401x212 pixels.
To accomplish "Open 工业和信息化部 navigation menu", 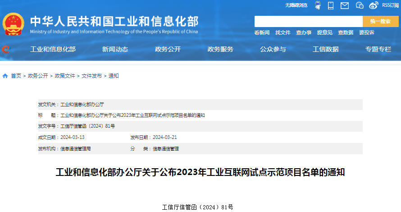I will 53,49.
